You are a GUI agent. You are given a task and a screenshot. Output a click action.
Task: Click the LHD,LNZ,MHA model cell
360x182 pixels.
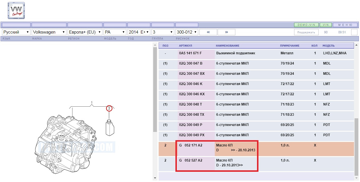pyautogui.click(x=335, y=53)
